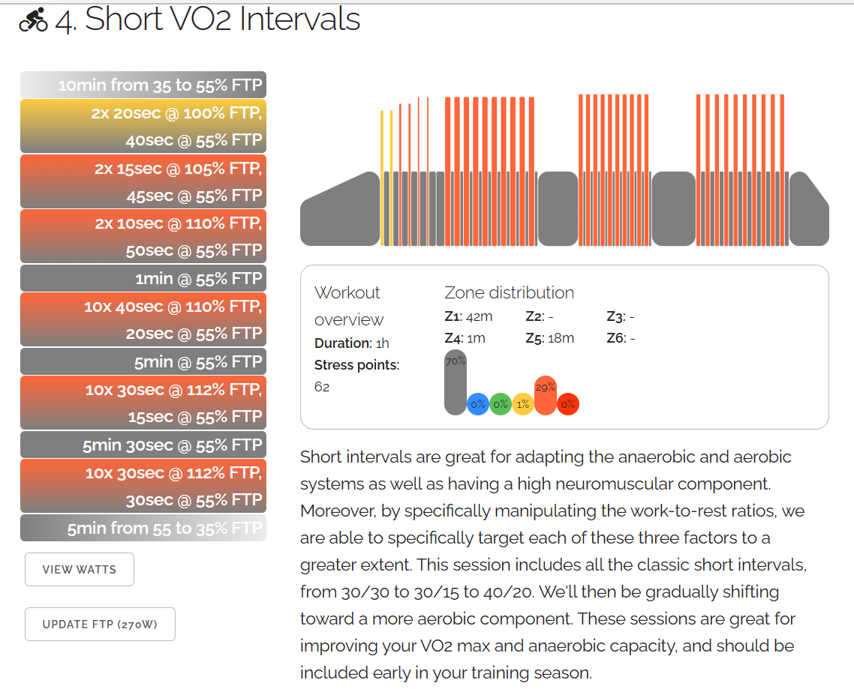Select the 5min cool-down step from 55 to 35% FTP

tap(143, 528)
